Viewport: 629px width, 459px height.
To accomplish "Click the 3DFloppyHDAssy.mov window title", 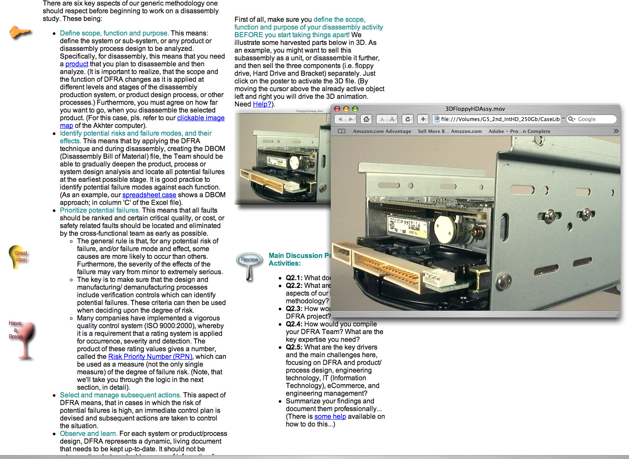I will (475, 109).
